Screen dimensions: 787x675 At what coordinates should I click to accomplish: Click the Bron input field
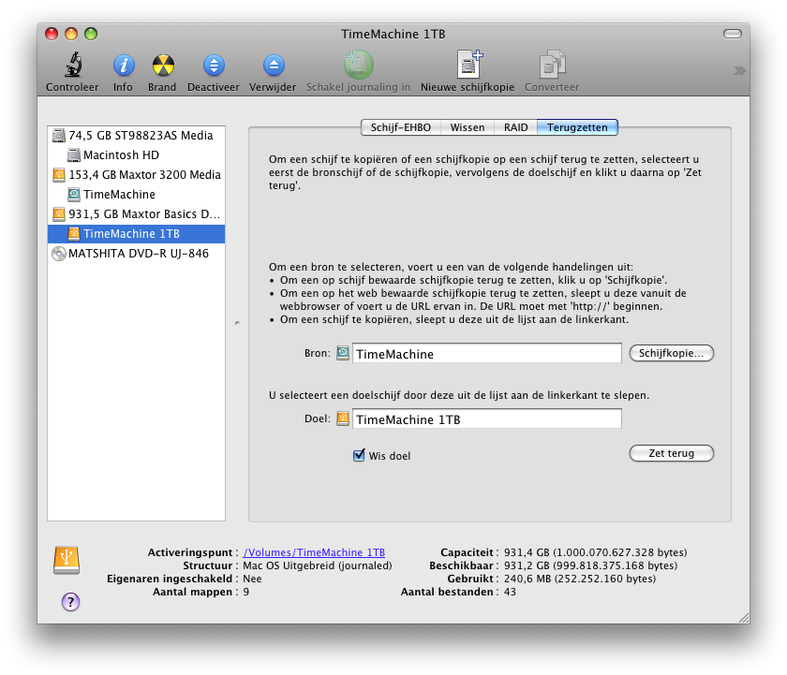pos(486,354)
